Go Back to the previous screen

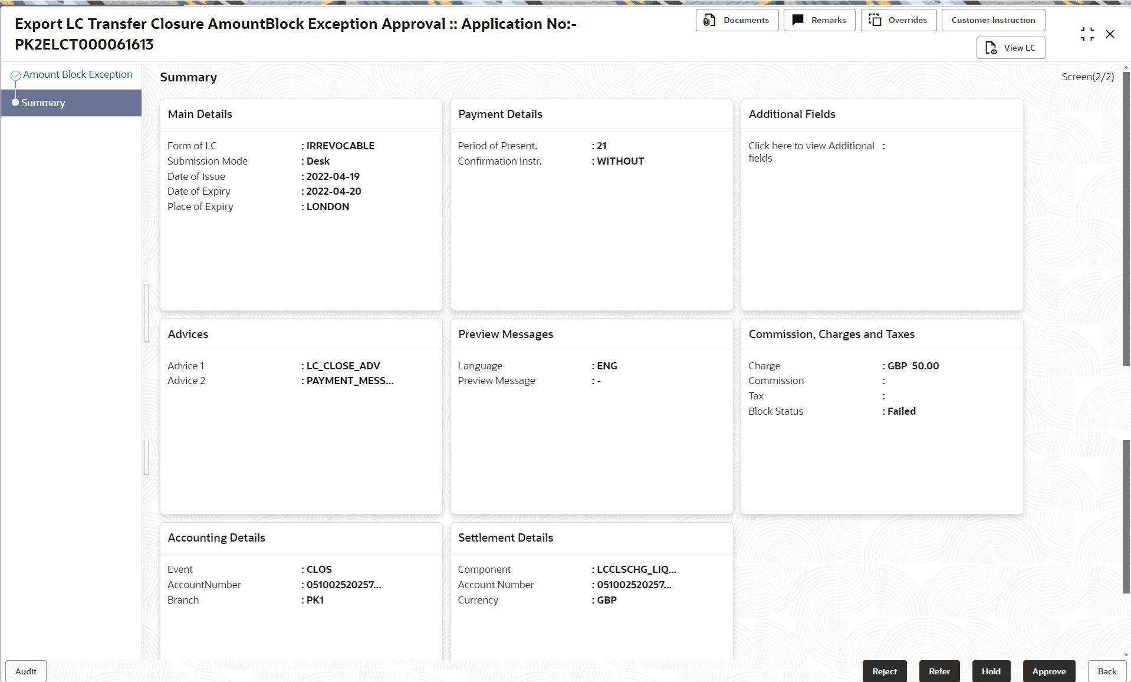pos(1107,671)
